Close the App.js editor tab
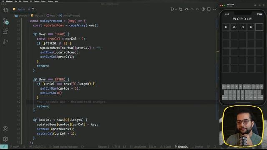267x150 pixels. 33,9
